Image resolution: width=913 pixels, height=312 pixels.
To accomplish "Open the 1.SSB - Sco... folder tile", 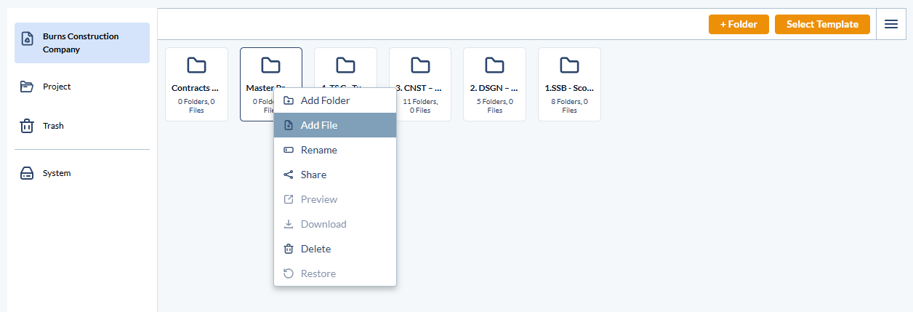I will point(569,84).
